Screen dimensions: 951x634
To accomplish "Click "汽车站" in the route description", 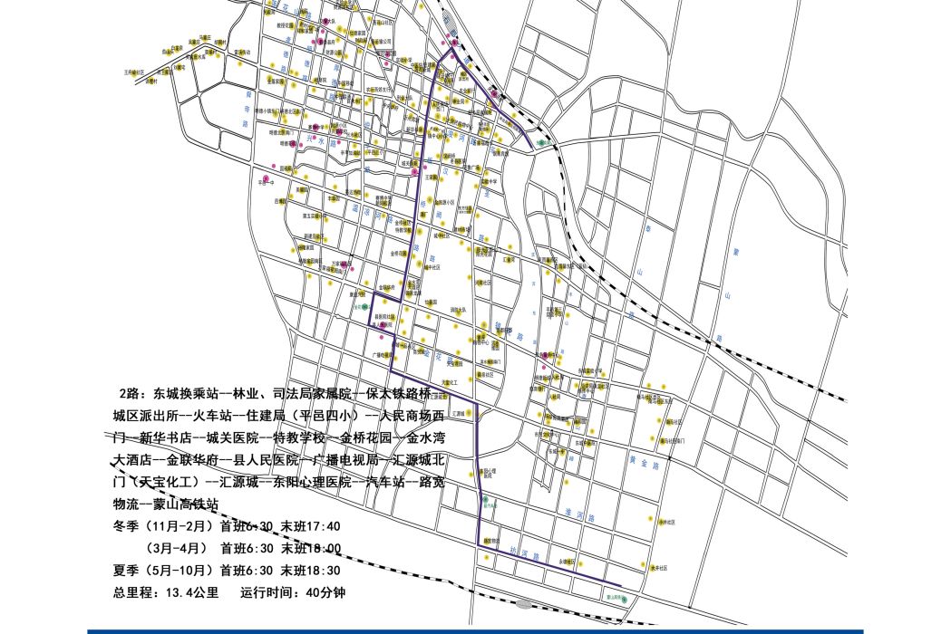I will pos(387,483).
